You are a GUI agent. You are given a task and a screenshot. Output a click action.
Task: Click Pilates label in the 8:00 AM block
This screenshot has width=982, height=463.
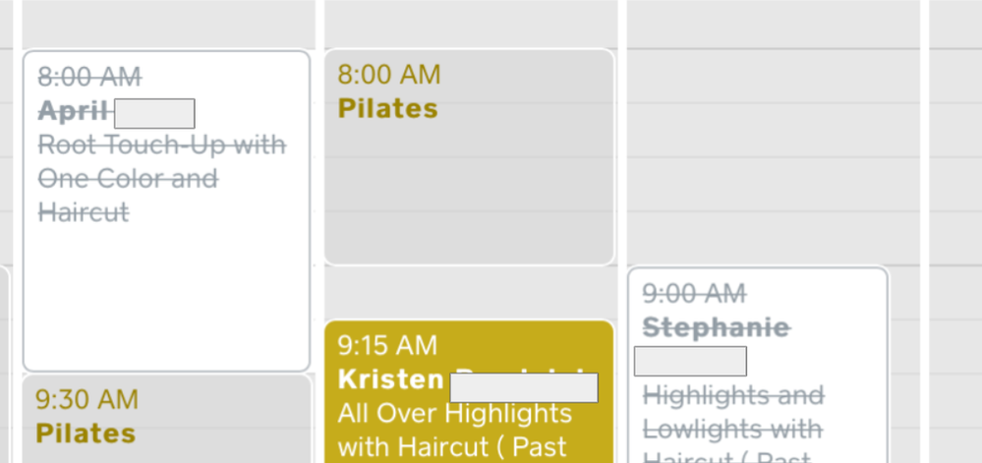point(388,108)
